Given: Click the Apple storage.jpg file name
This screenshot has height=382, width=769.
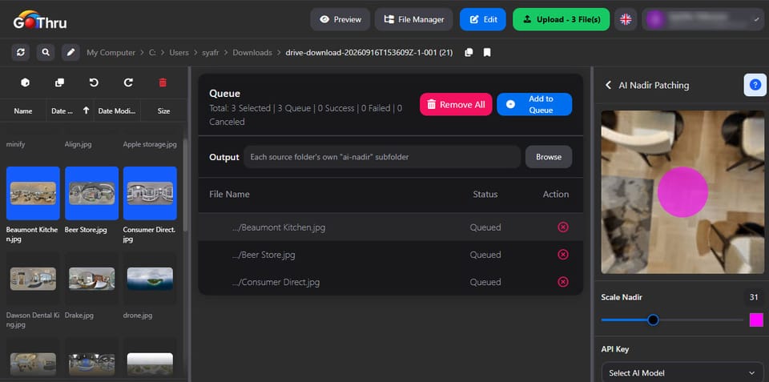Looking at the screenshot, I should tap(150, 144).
